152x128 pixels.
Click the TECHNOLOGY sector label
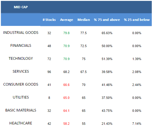[x=21, y=59]
